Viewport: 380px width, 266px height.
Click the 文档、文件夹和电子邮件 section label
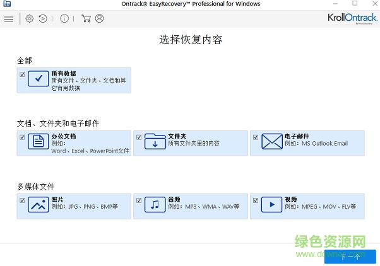(58, 124)
